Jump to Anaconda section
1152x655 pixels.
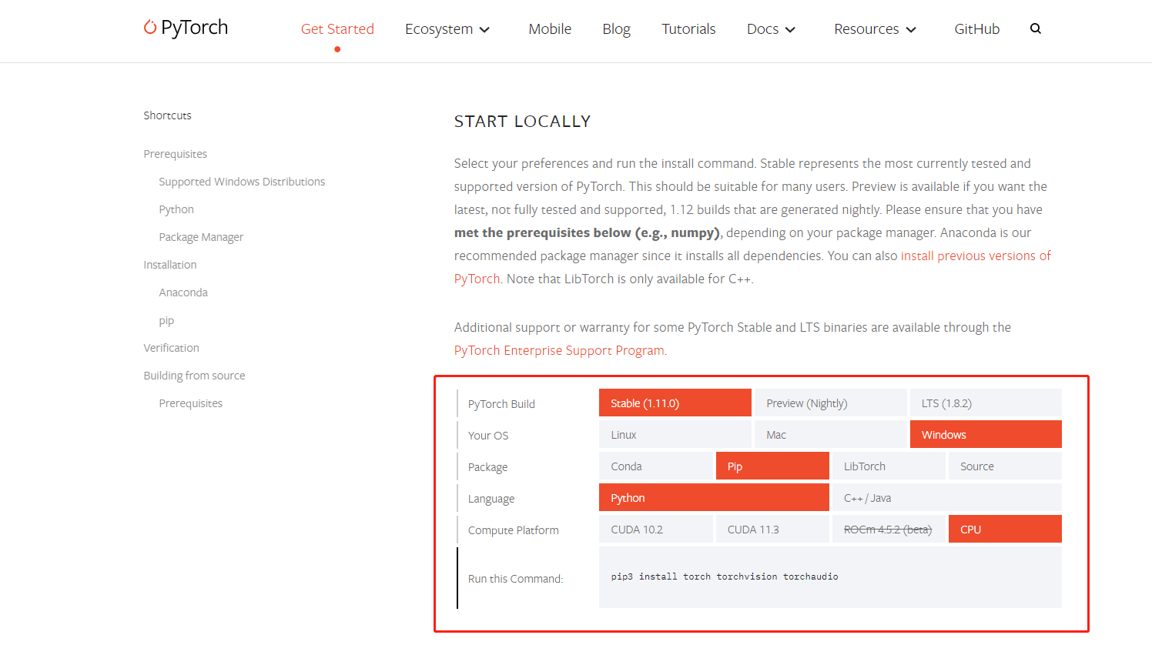[183, 292]
